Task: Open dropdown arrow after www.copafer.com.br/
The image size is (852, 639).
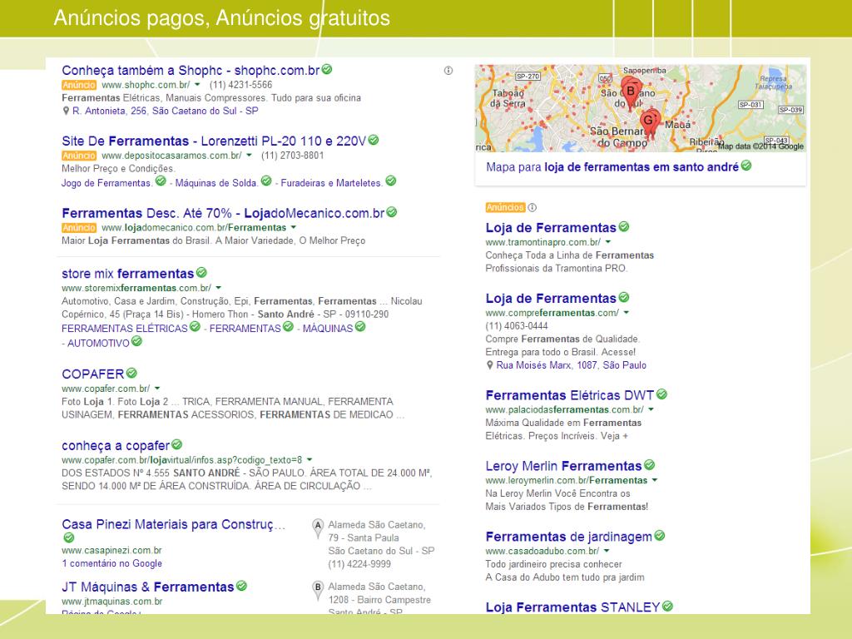Action: click(x=157, y=389)
